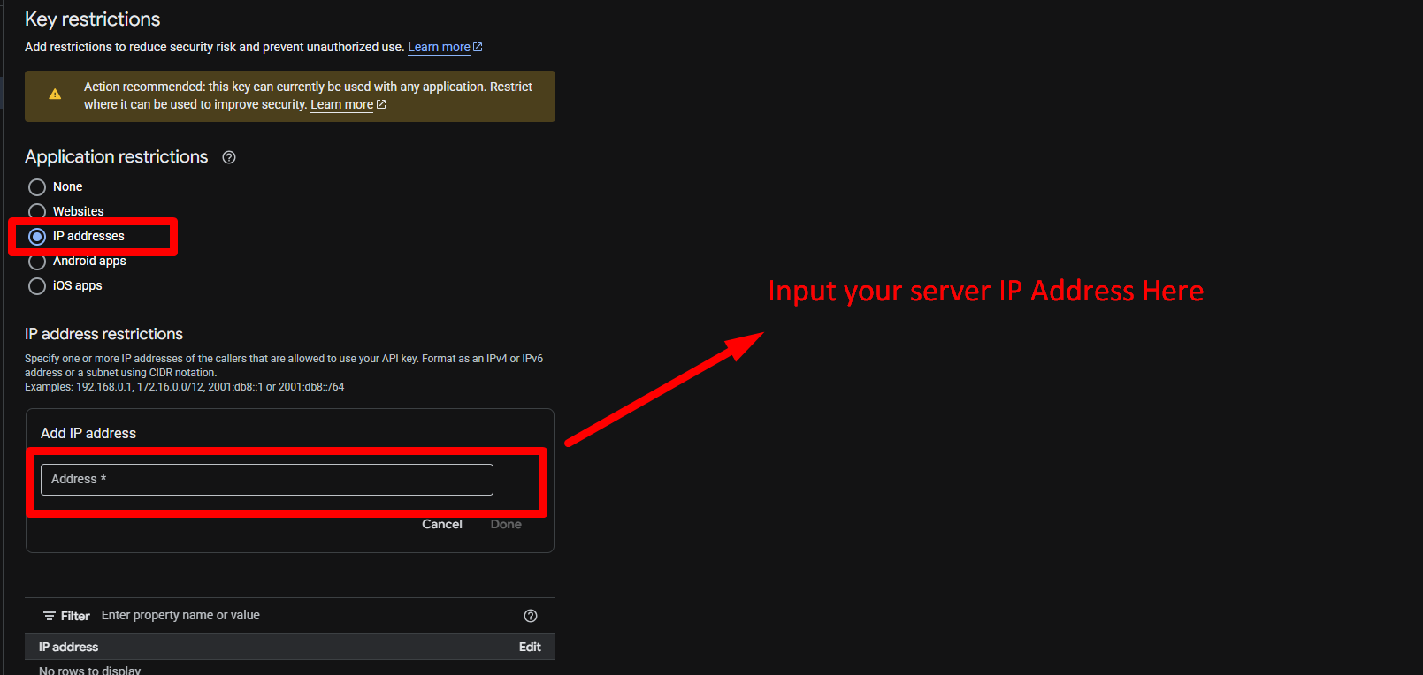
Task: Click the Key restrictions title
Action: click(x=93, y=19)
